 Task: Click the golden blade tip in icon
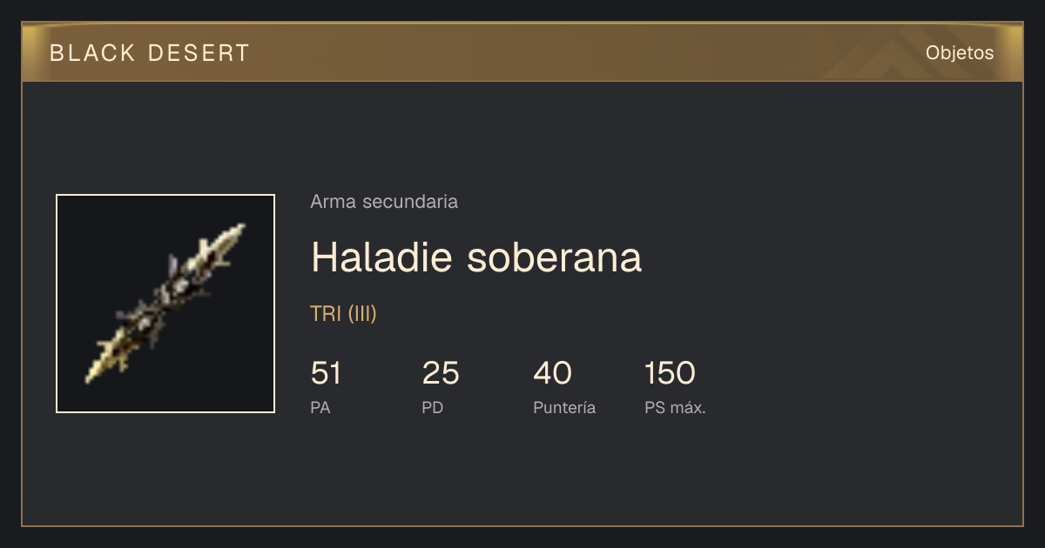pyautogui.click(x=228, y=239)
